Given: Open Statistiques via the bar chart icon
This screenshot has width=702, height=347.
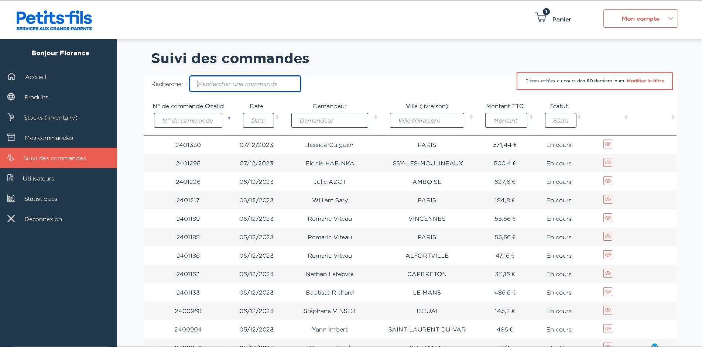Looking at the screenshot, I should click(x=11, y=199).
